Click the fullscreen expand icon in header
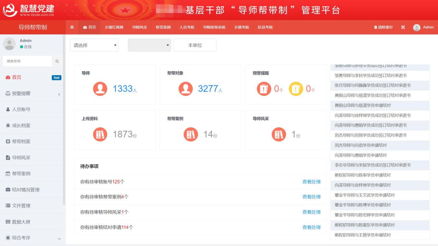The height and width of the screenshot is (246, 438). [403, 27]
